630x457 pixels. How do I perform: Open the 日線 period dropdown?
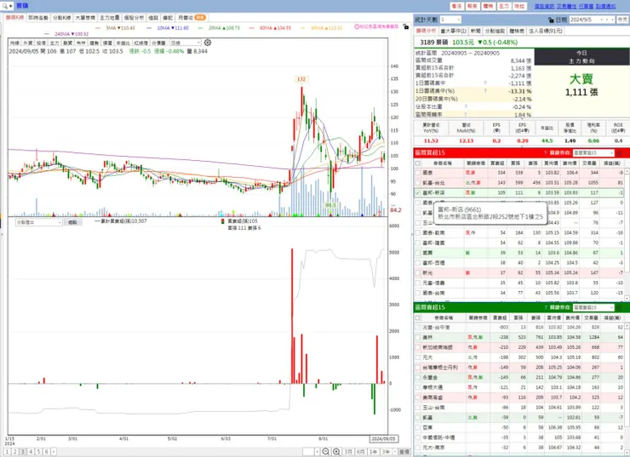click(x=186, y=43)
